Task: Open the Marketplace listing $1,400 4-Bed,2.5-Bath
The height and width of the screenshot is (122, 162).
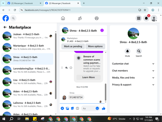Action: [x=83, y=40]
